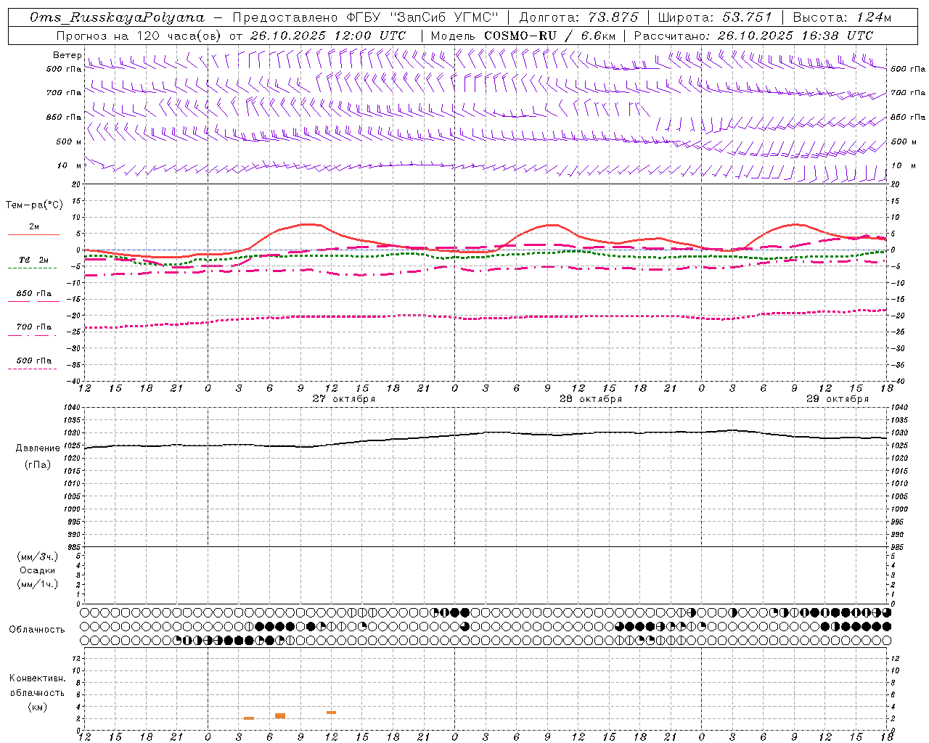The height and width of the screenshot is (743, 929).
Task: Click the orange convective bar just after 3 hours
Action: pyautogui.click(x=249, y=718)
